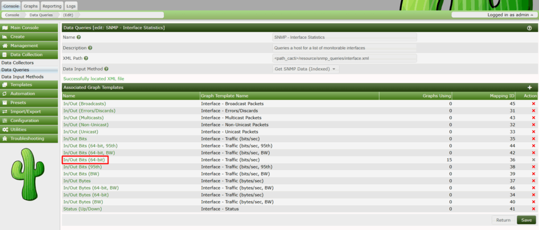
Task: Delete the In/Out Bytes (64-bit) mapping
Action: (x=534, y=195)
